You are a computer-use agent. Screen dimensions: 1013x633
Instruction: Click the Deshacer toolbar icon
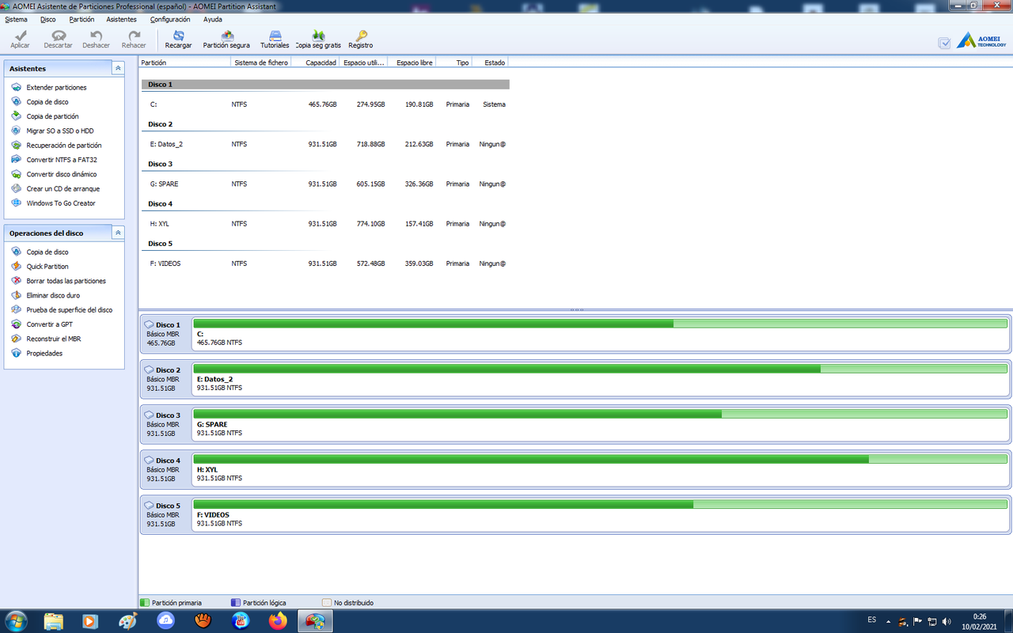(x=97, y=36)
